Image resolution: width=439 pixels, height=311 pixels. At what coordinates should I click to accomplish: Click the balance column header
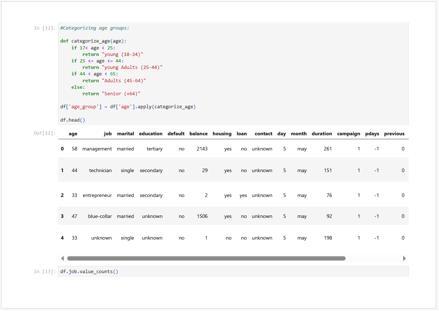tap(199, 133)
